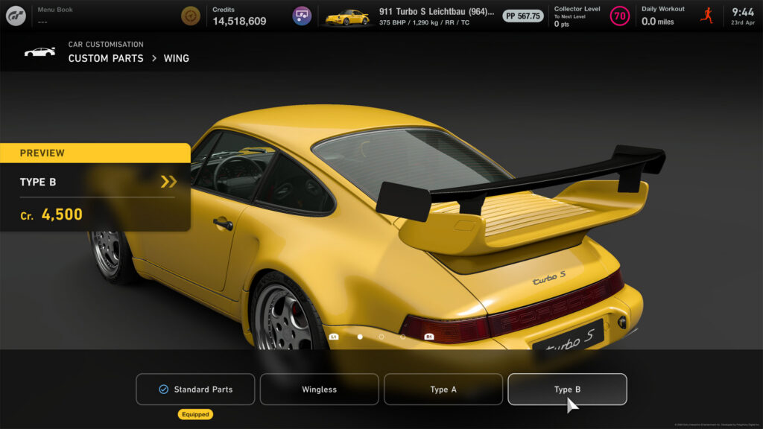Click the yellow Equipped badge
This screenshot has width=763, height=429.
coord(195,414)
